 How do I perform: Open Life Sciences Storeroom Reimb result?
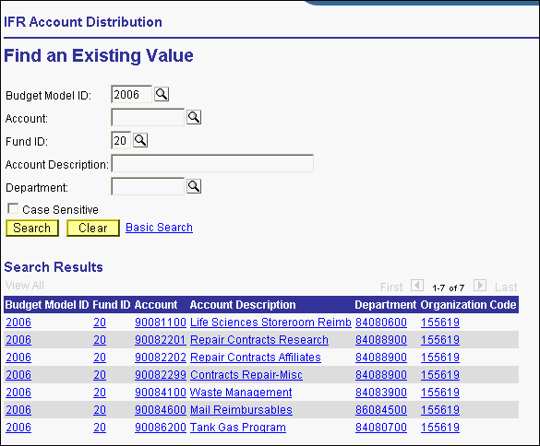270,323
